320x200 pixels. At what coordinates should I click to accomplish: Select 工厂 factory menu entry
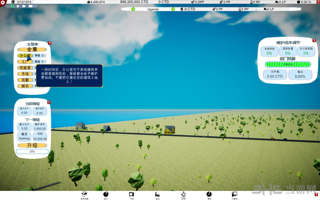coord(25,62)
